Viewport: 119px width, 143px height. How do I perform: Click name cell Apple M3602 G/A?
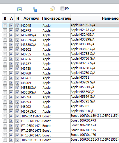coord(95,49)
